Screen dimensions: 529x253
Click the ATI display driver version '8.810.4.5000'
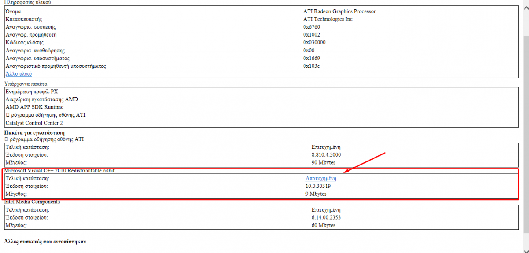326,155
